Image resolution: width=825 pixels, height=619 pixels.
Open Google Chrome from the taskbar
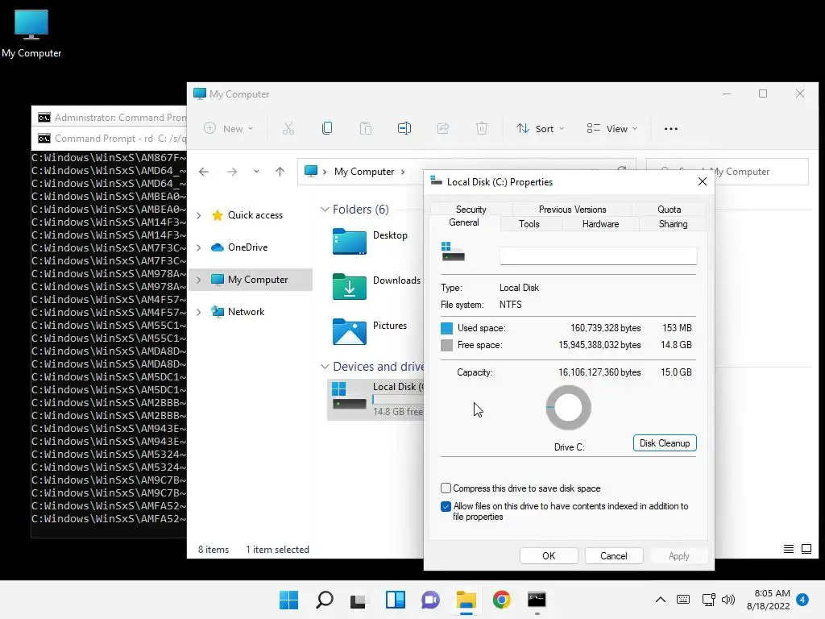(501, 600)
